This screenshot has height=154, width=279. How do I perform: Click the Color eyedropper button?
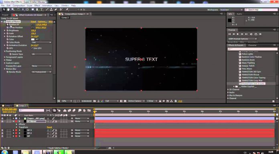[37, 39]
